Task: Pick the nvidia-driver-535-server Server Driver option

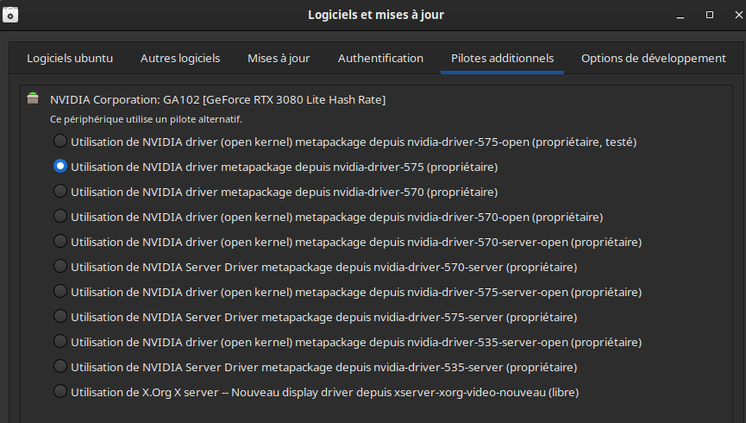Action: (60, 366)
